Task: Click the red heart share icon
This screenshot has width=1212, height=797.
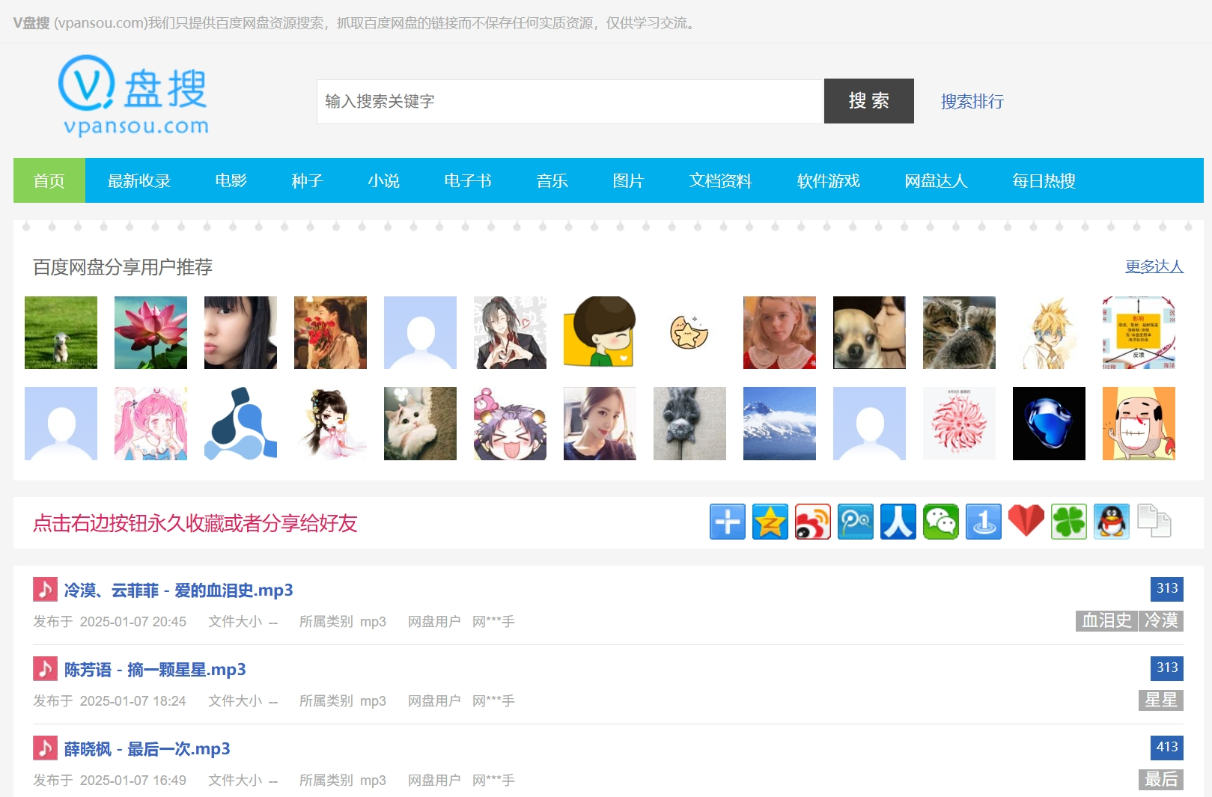Action: [x=1026, y=522]
